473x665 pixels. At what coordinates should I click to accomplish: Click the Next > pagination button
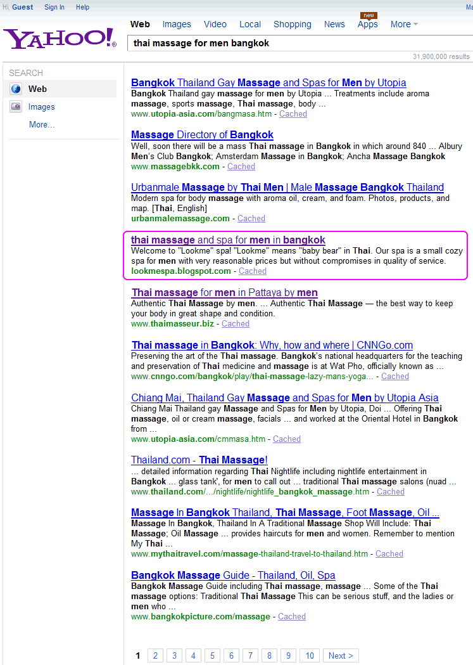tap(341, 655)
